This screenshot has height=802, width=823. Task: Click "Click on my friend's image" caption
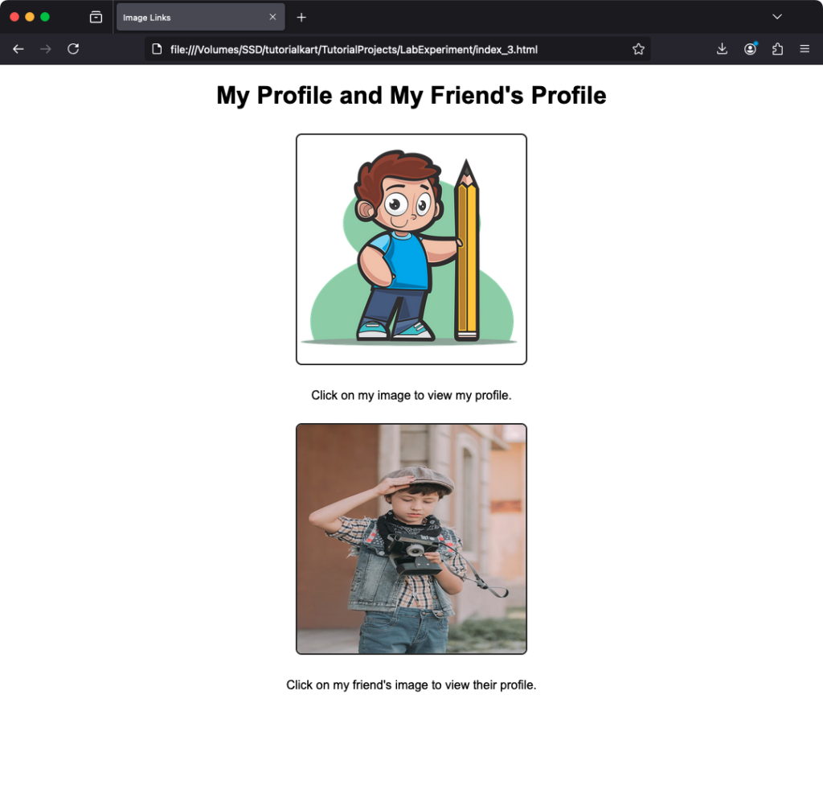pos(411,685)
